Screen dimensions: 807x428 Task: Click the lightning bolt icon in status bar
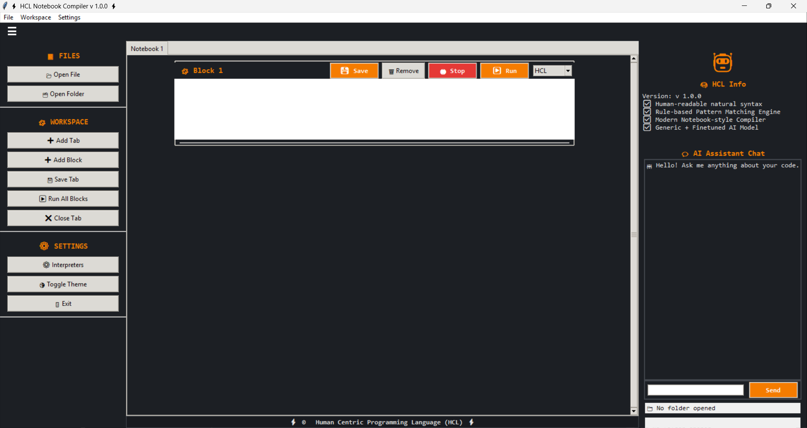(x=293, y=422)
